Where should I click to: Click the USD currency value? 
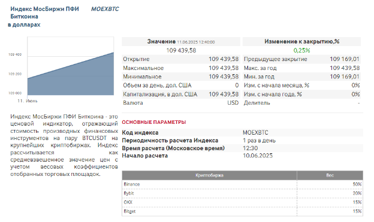click(x=233, y=103)
